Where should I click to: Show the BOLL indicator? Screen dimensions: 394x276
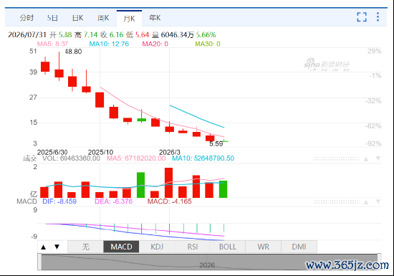(228, 247)
